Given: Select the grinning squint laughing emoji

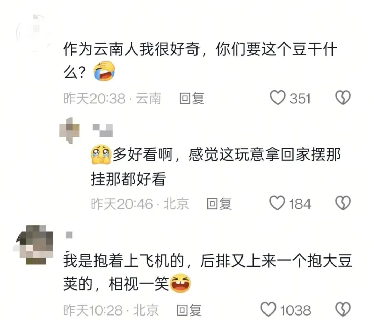Looking at the screenshot, I should tap(180, 283).
